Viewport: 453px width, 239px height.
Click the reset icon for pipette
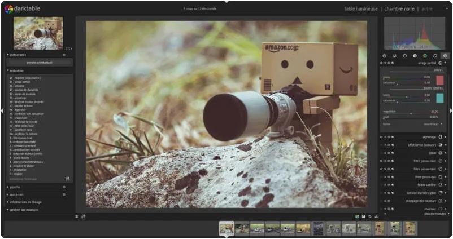coord(64,187)
